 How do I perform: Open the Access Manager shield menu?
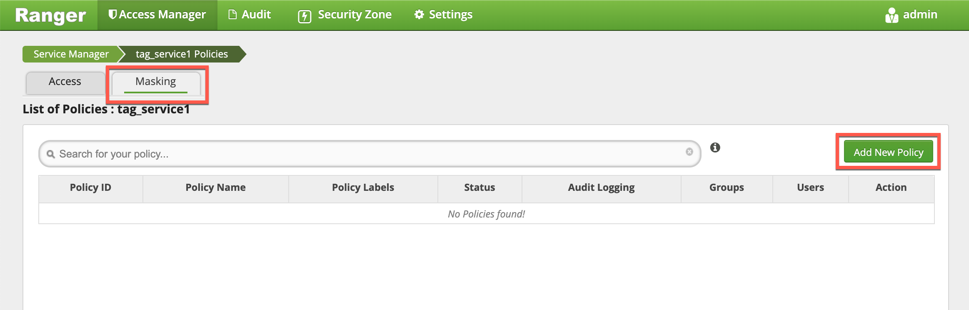click(x=112, y=15)
